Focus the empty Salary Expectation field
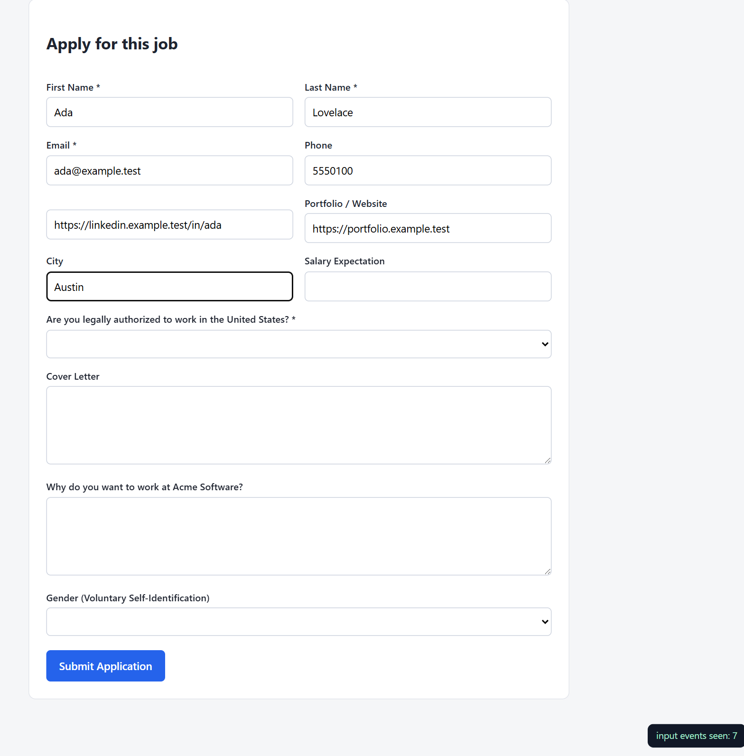 428,287
